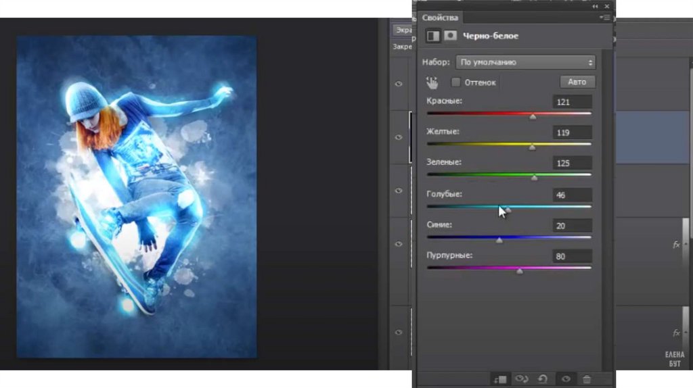The width and height of the screenshot is (693, 388).
Task: Enable the Оттенок tint checkbox
Action: [455, 82]
